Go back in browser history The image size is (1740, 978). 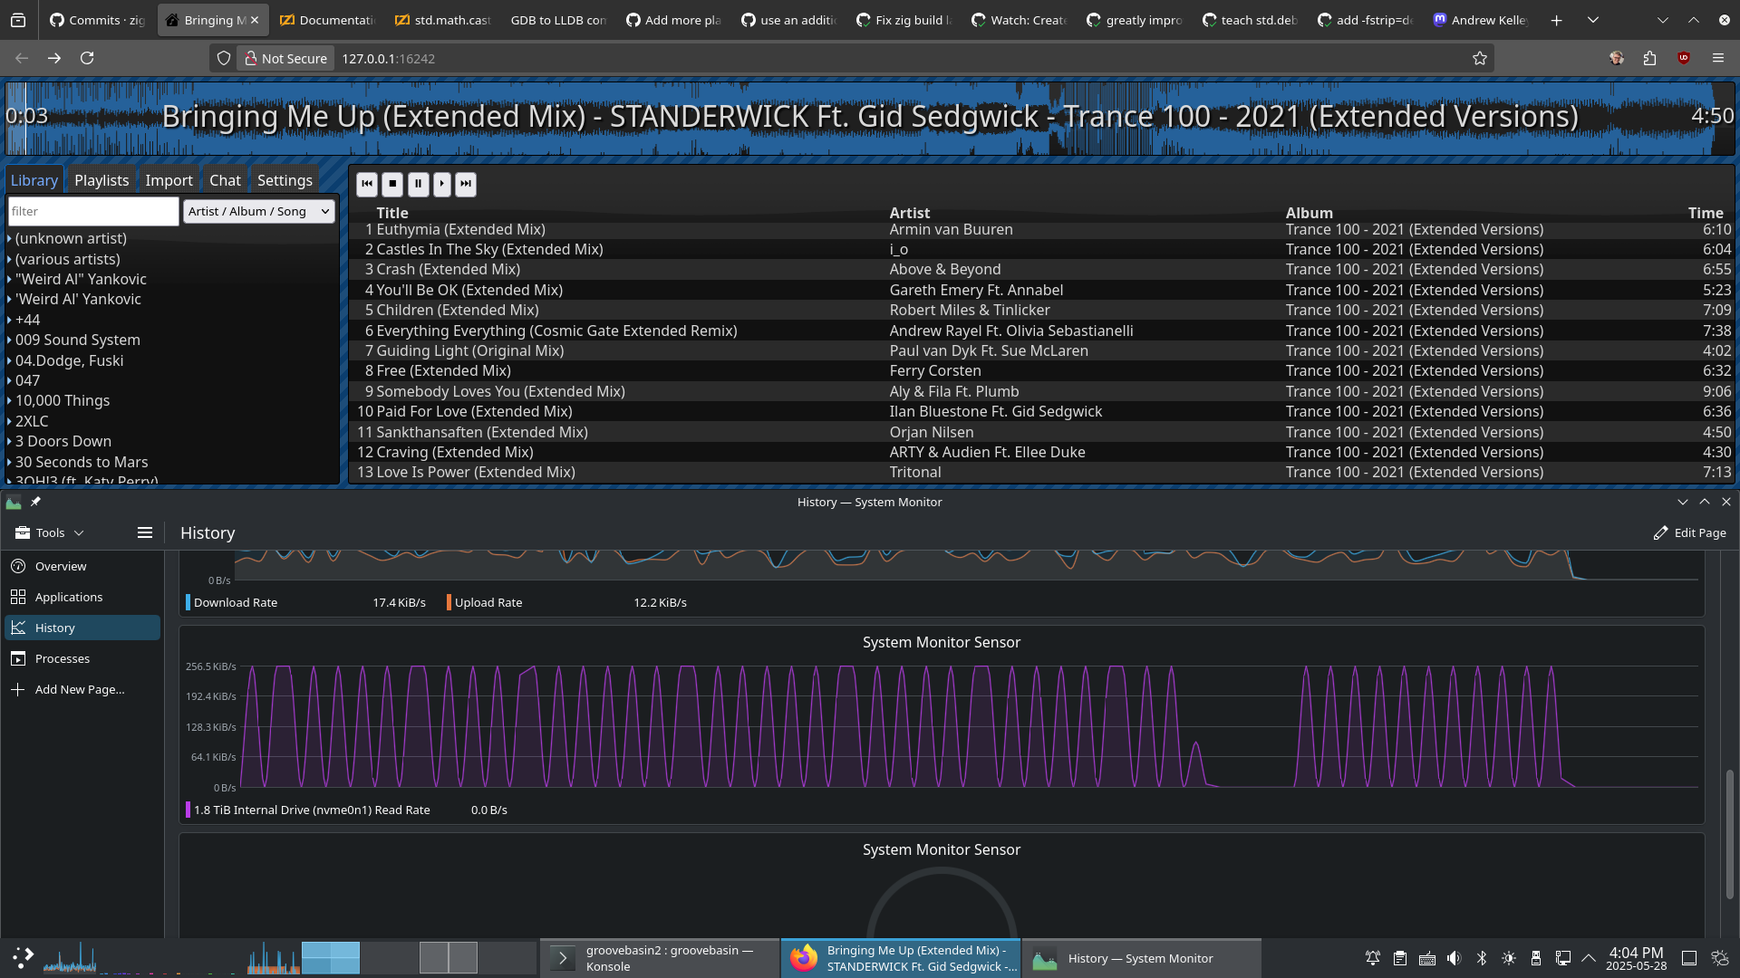[x=22, y=58]
